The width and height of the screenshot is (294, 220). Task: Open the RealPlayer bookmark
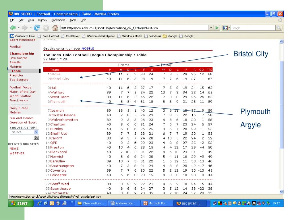pyautogui.click(x=71, y=36)
